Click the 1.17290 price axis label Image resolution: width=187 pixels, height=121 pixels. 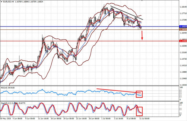(x=183, y=20)
